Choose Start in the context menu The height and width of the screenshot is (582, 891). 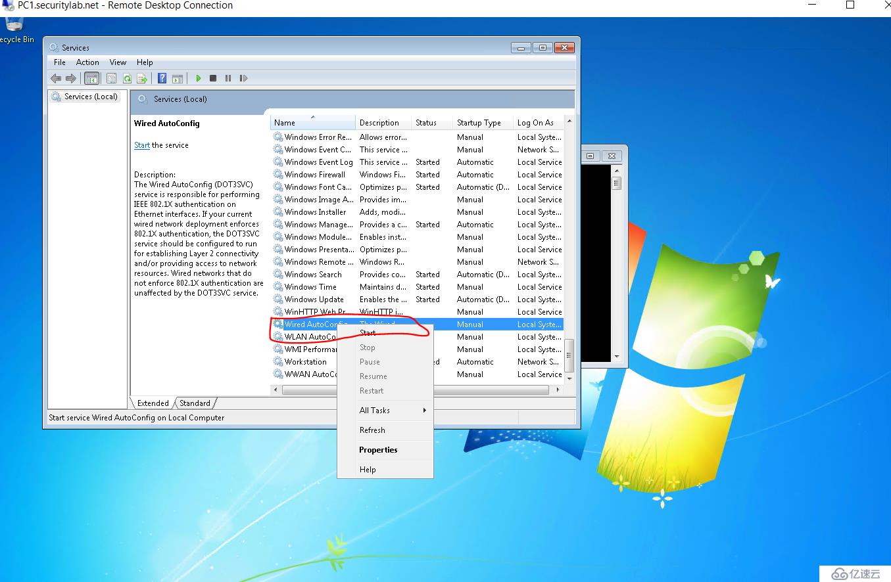pos(385,333)
